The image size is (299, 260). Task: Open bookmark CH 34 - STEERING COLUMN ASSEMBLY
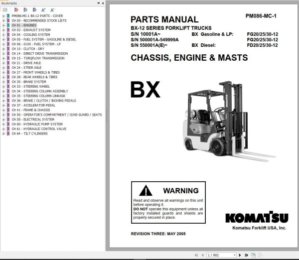coord(40,91)
